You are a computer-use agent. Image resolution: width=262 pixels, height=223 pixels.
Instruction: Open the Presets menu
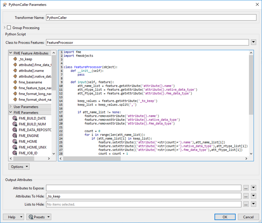39,217
